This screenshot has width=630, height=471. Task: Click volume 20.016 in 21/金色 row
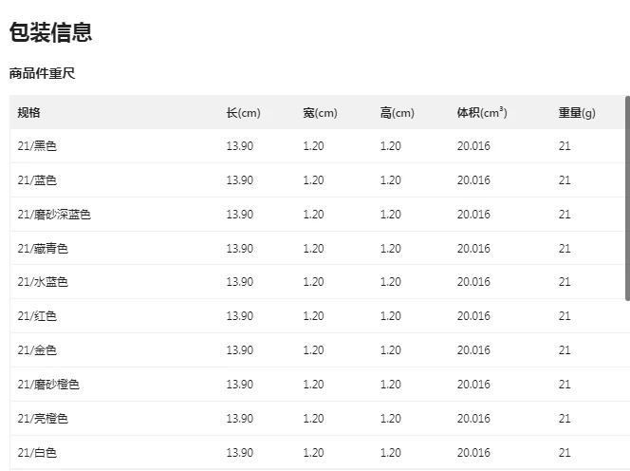pyautogui.click(x=473, y=350)
